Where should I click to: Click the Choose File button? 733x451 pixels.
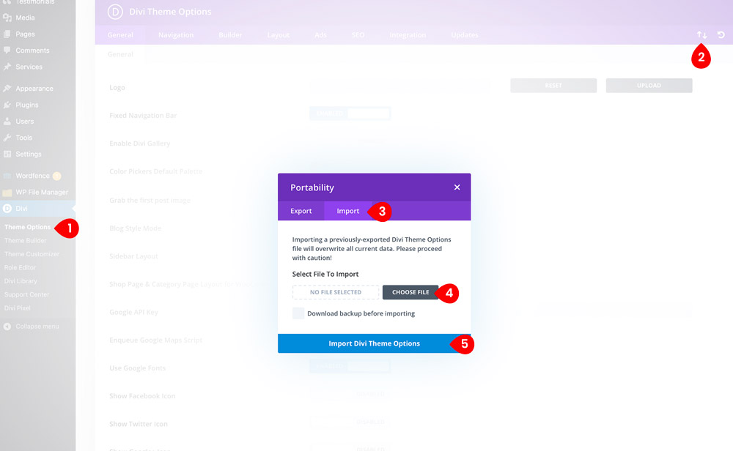[x=410, y=292]
